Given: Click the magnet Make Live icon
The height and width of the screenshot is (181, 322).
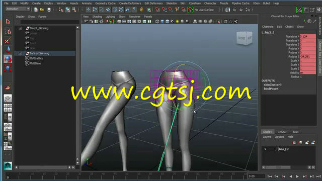Looking at the screenshot, I should [190, 10].
